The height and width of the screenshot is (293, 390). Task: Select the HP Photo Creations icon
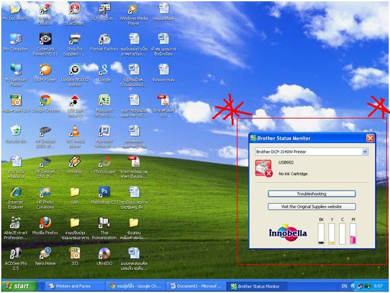click(x=45, y=197)
